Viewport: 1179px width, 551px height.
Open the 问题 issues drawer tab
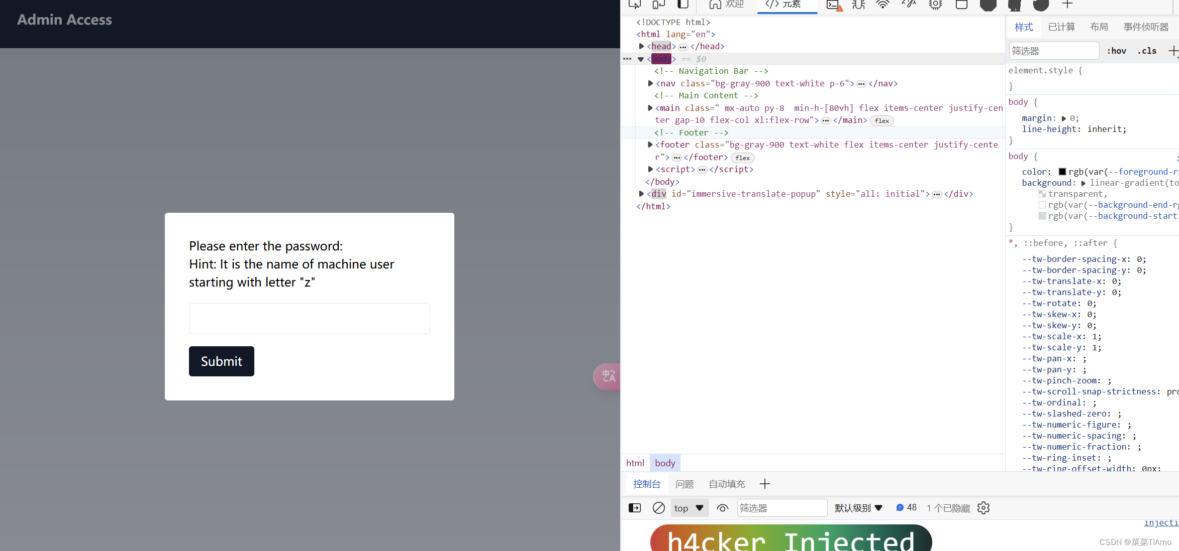point(684,484)
